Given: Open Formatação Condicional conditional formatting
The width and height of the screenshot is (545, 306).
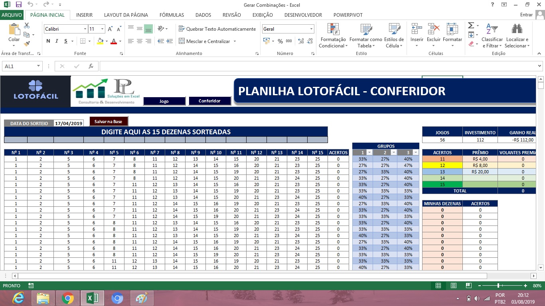Looking at the screenshot, I should coord(333,35).
